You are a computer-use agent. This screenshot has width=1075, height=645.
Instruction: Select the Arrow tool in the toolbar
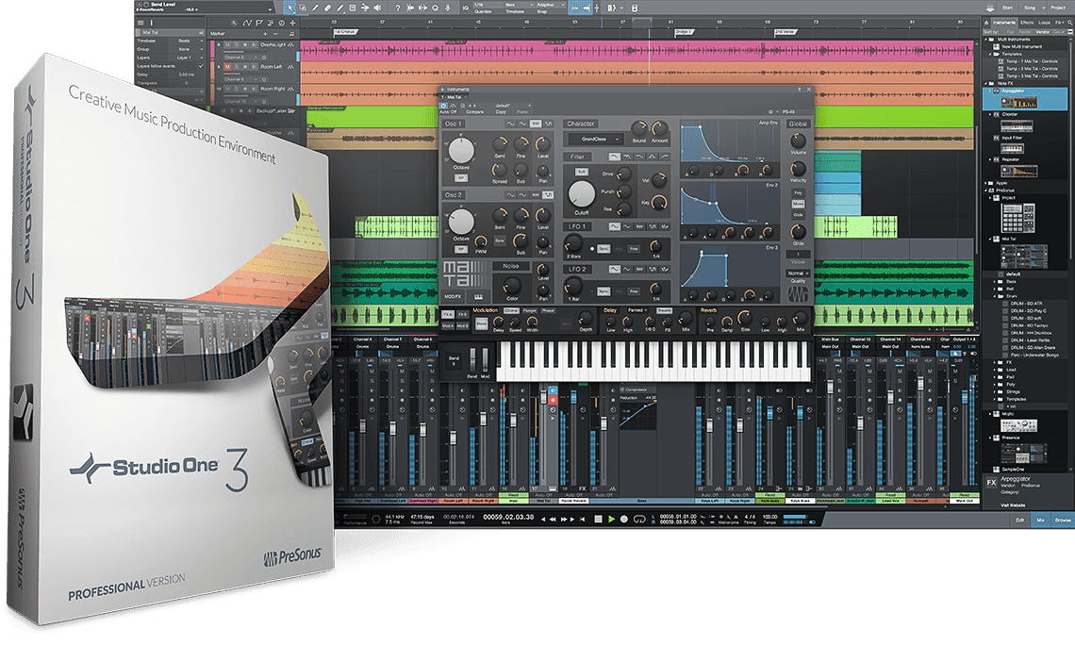coord(290,8)
